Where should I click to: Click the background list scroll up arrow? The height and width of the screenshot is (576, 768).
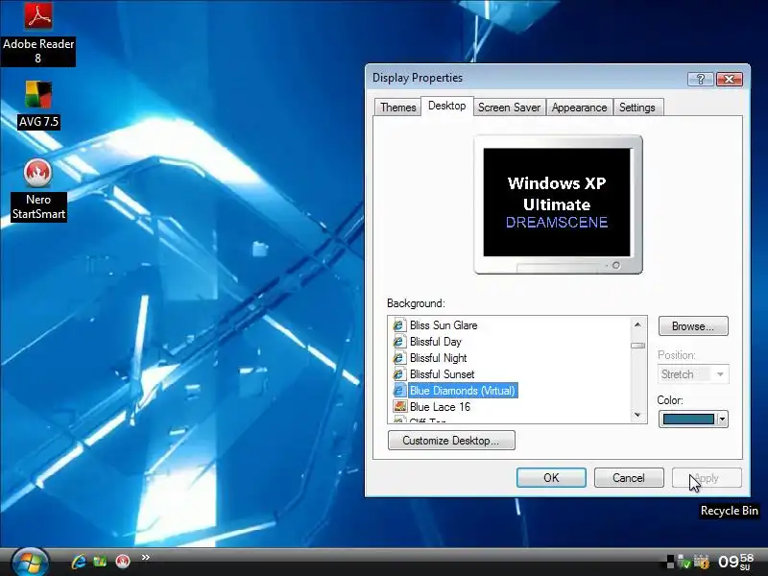tap(637, 324)
